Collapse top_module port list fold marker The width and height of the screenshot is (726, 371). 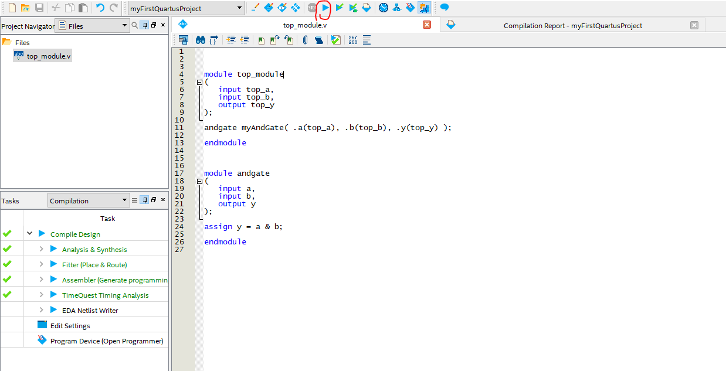point(199,82)
